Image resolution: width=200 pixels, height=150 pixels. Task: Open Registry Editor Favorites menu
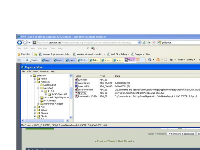[44, 71]
